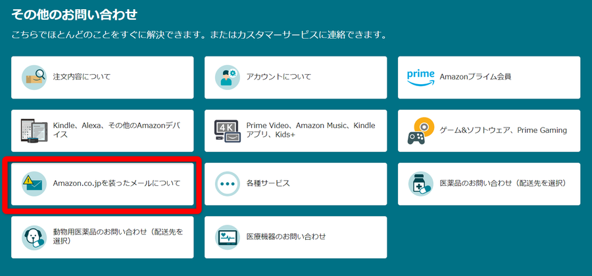The width and height of the screenshot is (592, 276).
Task: Click the その他のお問い合わせ heading
Action: 74,14
